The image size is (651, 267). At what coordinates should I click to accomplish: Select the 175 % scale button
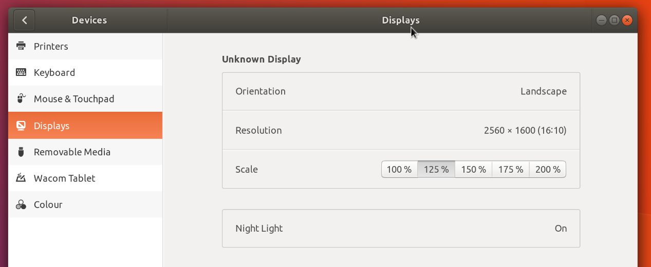(x=511, y=169)
